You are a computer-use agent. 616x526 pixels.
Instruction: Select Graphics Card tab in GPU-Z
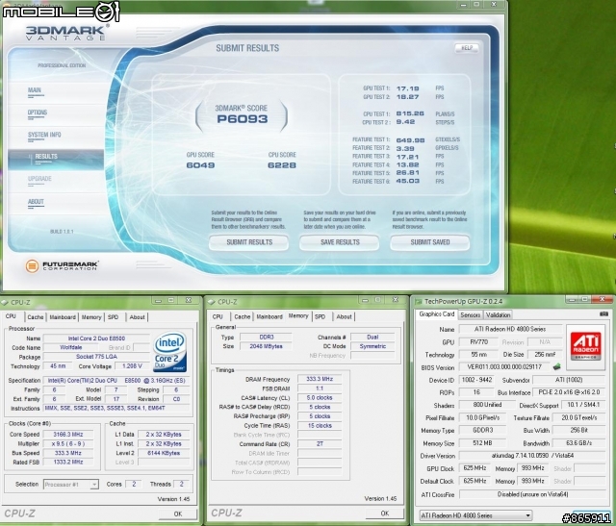pos(436,314)
